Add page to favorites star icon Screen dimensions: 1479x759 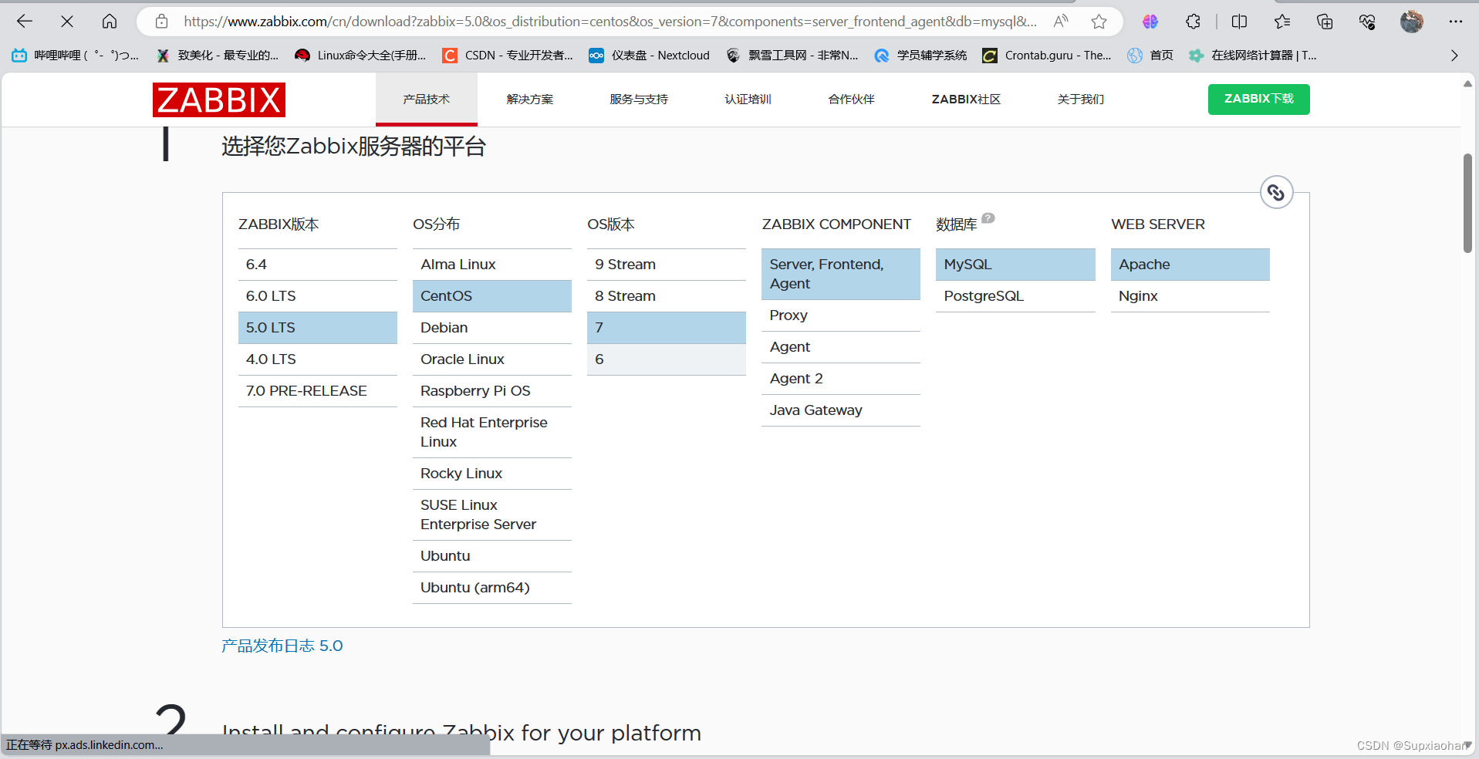[x=1099, y=22]
